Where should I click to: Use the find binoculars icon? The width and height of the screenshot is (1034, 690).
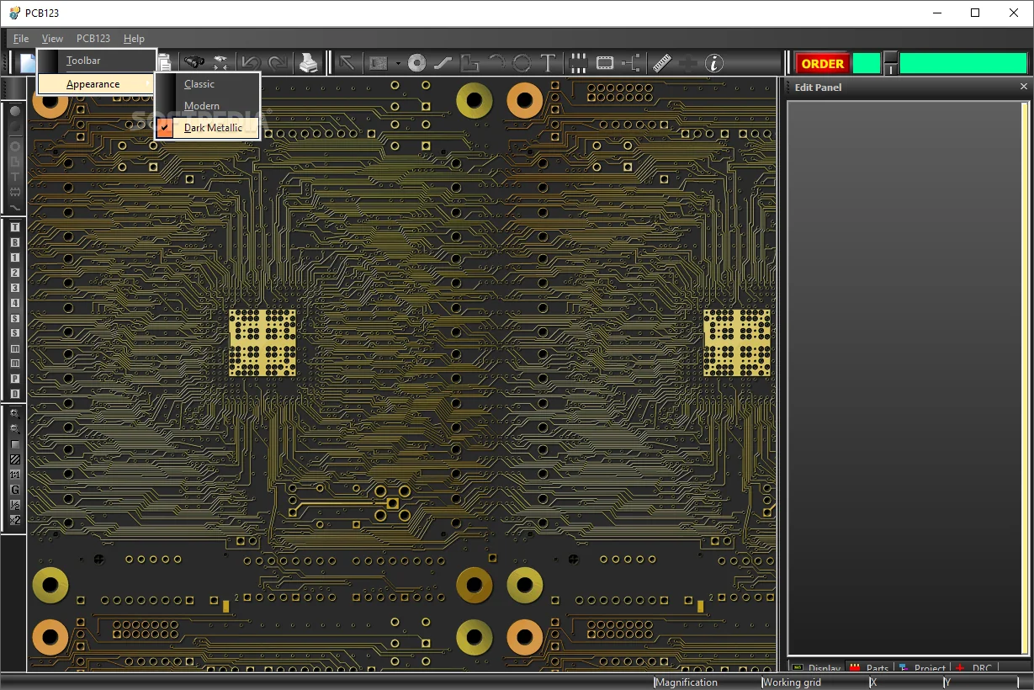point(194,61)
